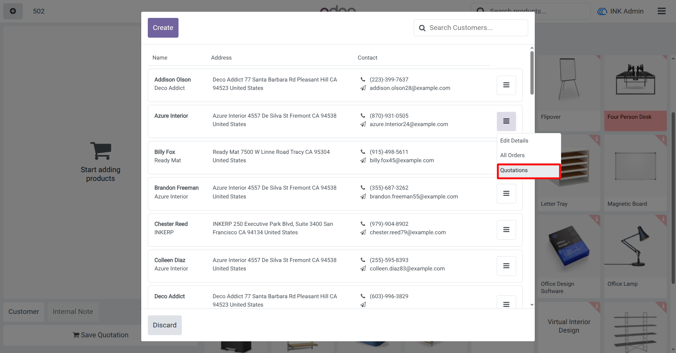Click the email icon beside colleen.diaz83@example.com
This screenshot has height=353, width=676.
[x=363, y=269]
